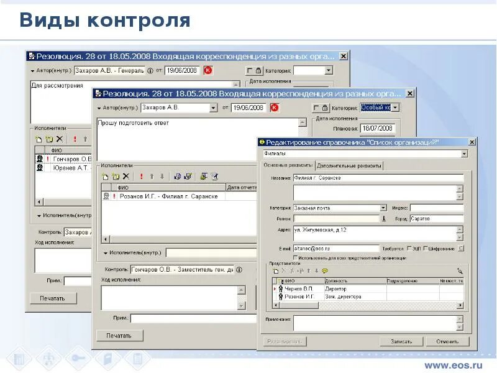Select row Розанов И.Г. Зам. директора
This screenshot has width=497, height=373.
(x=368, y=297)
